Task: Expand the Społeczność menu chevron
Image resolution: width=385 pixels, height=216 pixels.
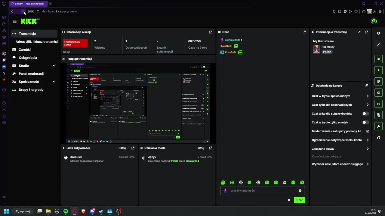Action: [54, 82]
